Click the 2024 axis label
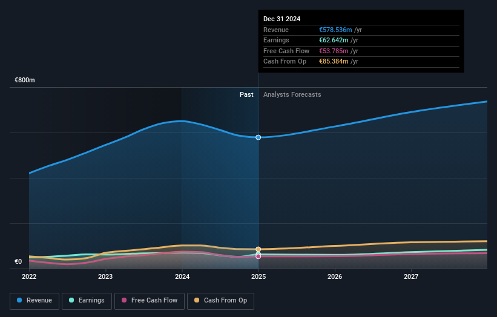 (x=182, y=276)
